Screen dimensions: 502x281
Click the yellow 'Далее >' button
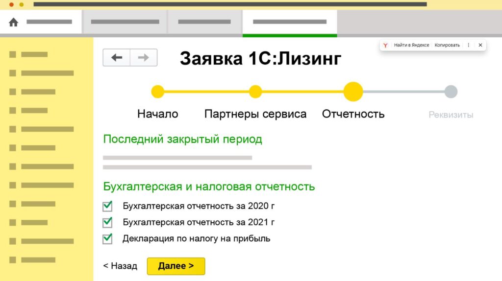pos(176,266)
